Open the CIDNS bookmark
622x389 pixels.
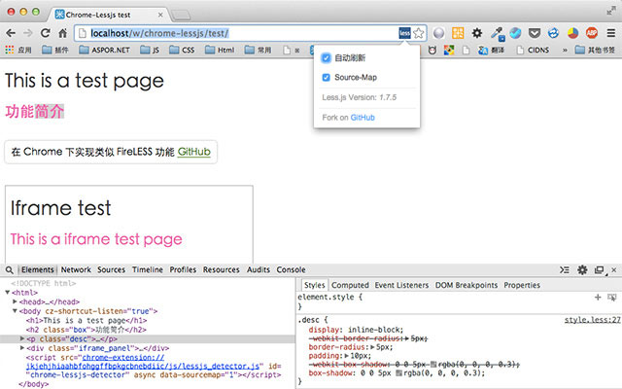pos(533,50)
